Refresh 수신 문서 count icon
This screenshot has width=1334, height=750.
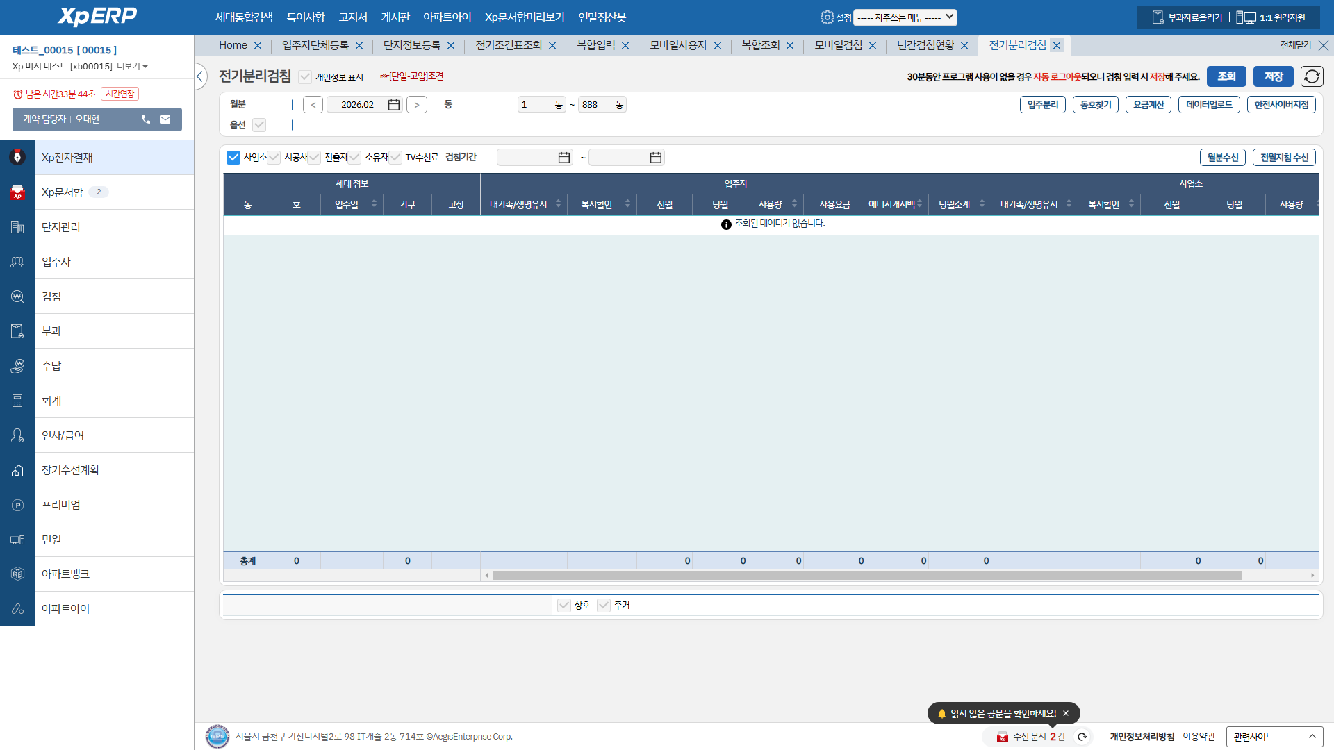[x=1082, y=737]
